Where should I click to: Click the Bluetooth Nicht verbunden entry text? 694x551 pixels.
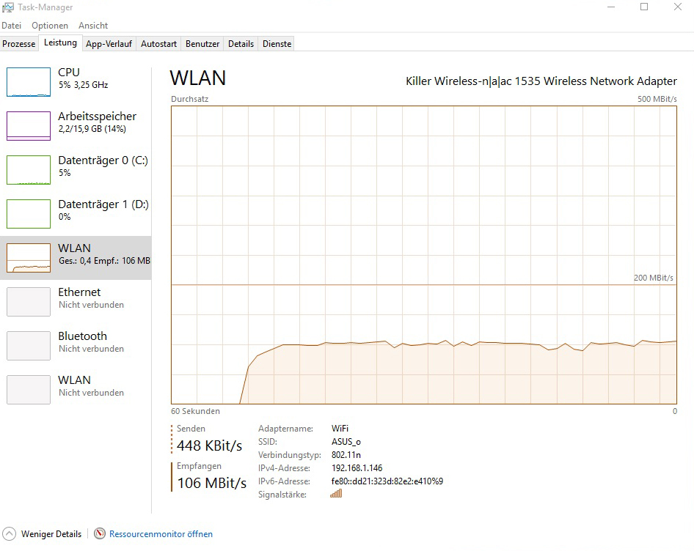point(91,342)
